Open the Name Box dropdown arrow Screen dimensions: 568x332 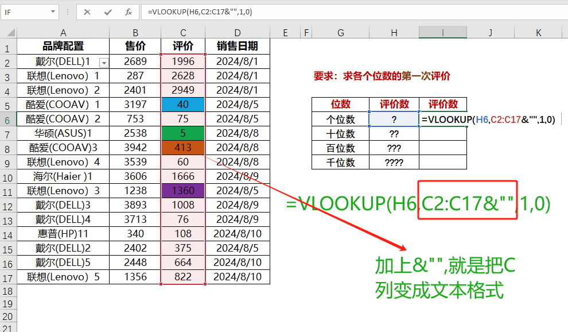pos(53,12)
